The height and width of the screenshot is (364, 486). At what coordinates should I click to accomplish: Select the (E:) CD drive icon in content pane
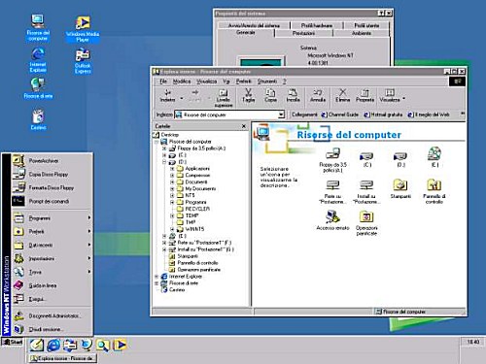(x=434, y=157)
